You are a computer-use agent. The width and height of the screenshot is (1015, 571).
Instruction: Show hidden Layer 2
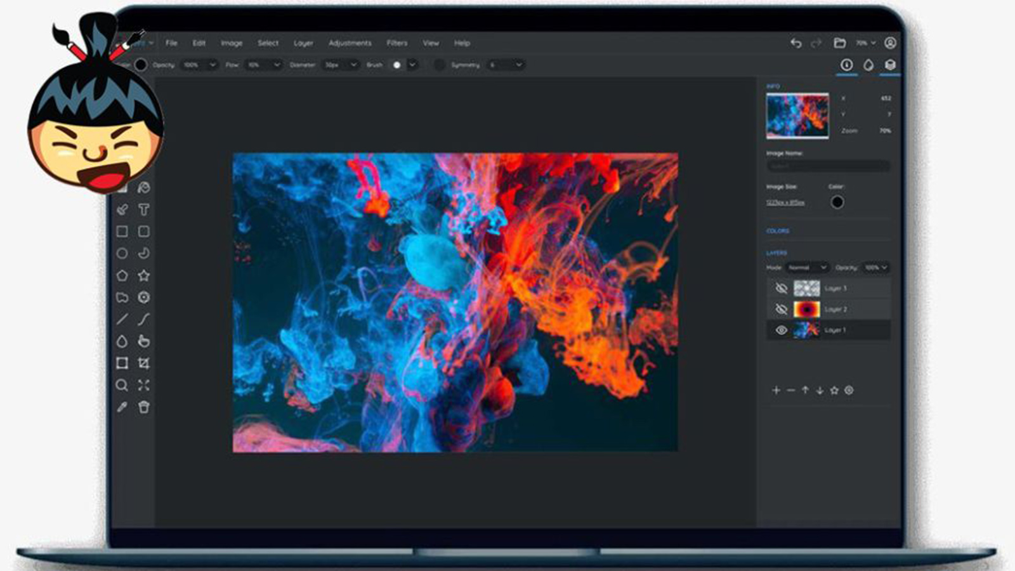[x=782, y=309]
